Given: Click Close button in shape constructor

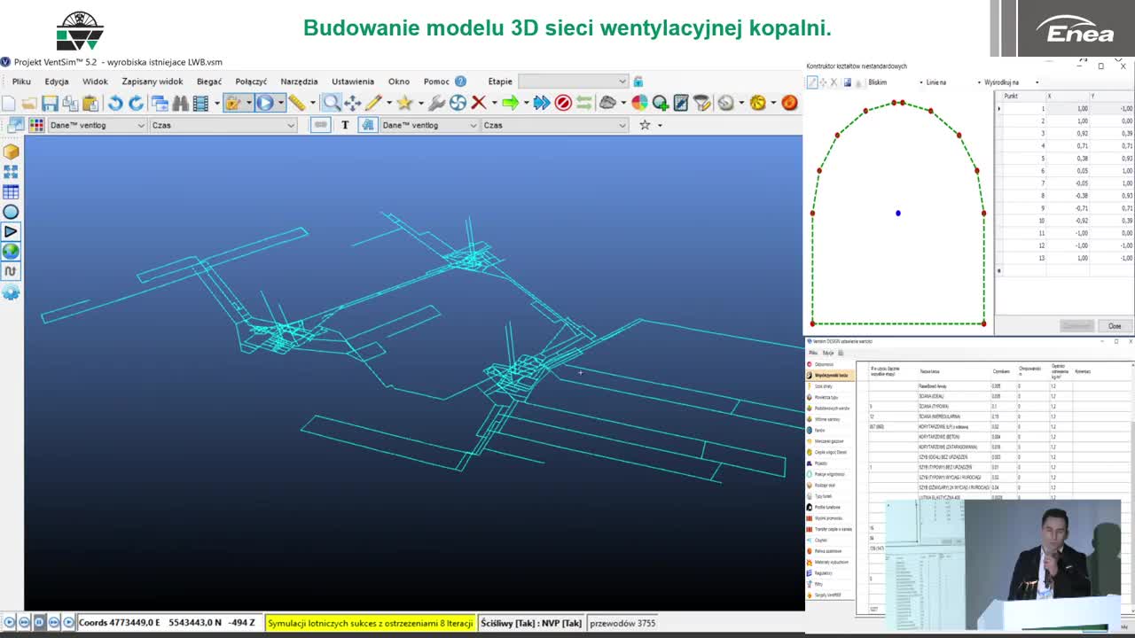Looking at the screenshot, I should [x=1114, y=326].
